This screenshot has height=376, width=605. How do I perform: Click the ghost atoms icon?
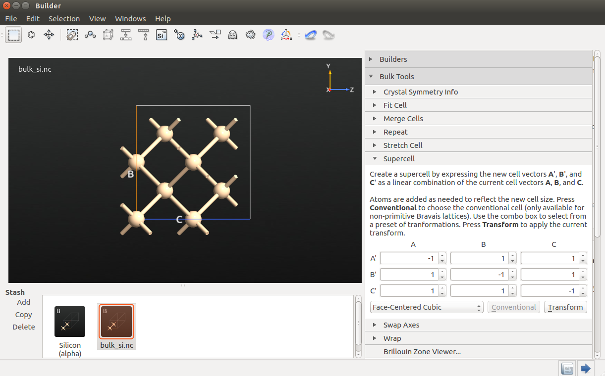[x=232, y=35]
